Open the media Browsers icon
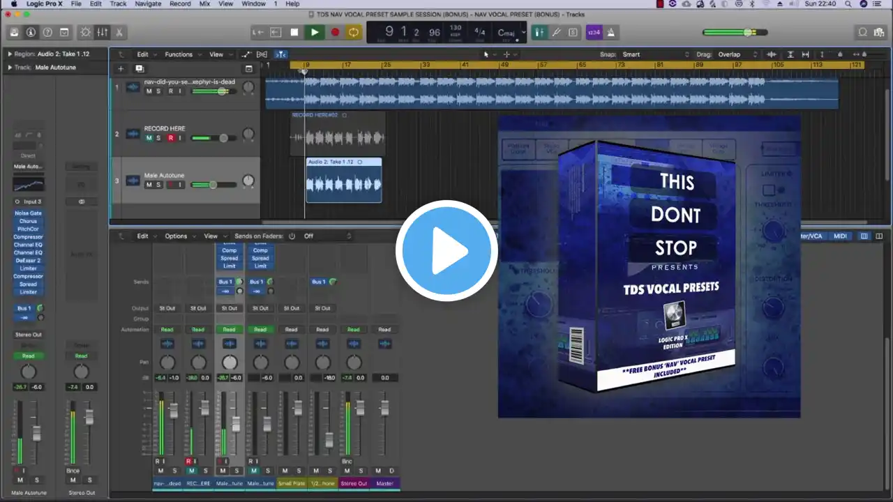This screenshot has width=893, height=502. (880, 32)
